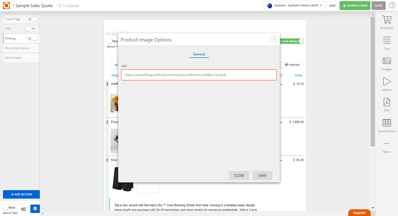398x216 pixels.
Task: Save the Product Image Options
Action: point(262,175)
